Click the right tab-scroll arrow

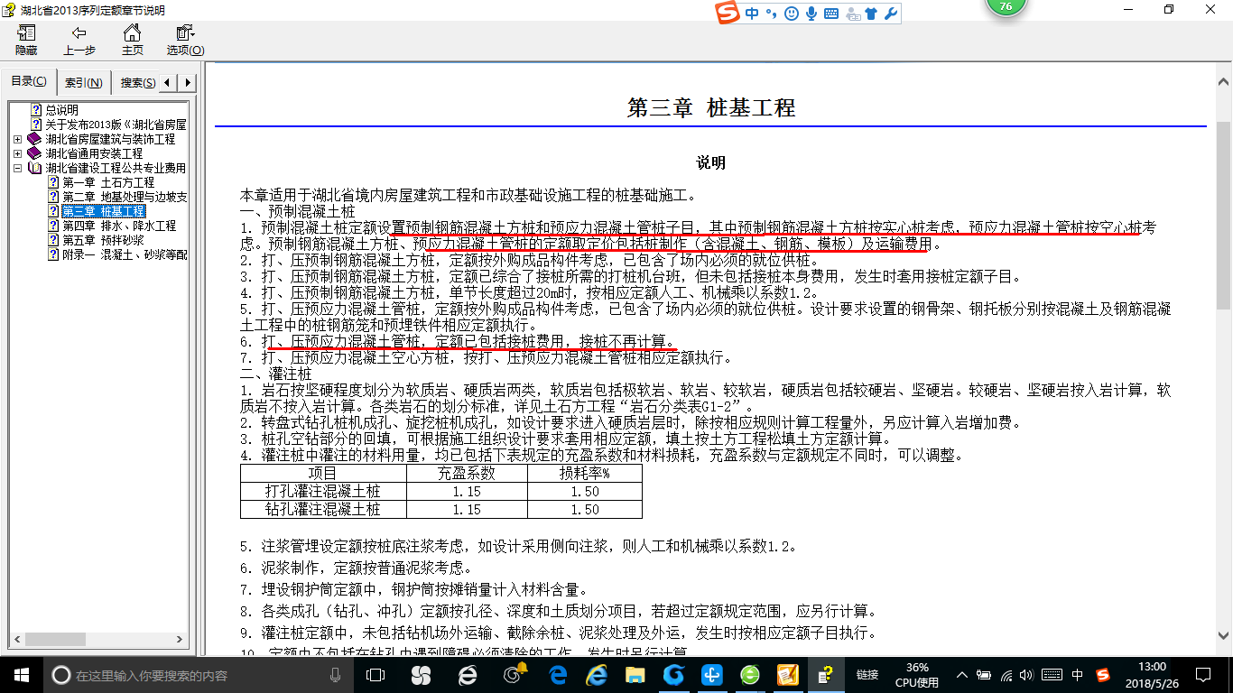[x=188, y=83]
